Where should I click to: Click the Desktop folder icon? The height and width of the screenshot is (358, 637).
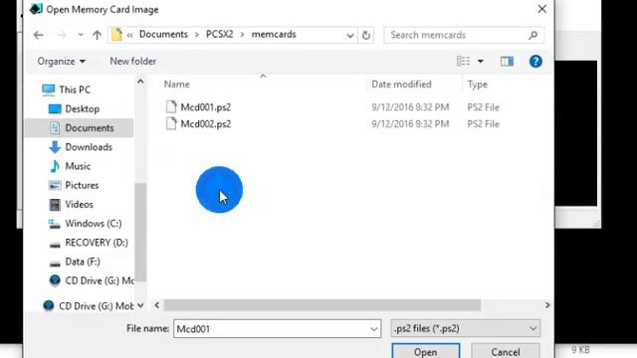click(x=55, y=108)
